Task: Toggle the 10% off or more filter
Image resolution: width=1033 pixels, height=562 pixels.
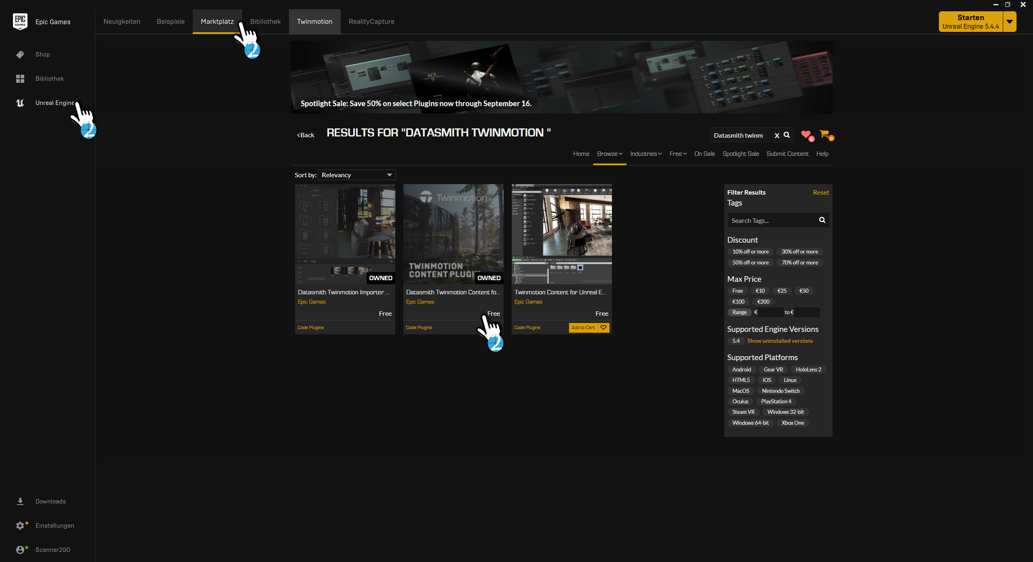Action: coord(751,252)
